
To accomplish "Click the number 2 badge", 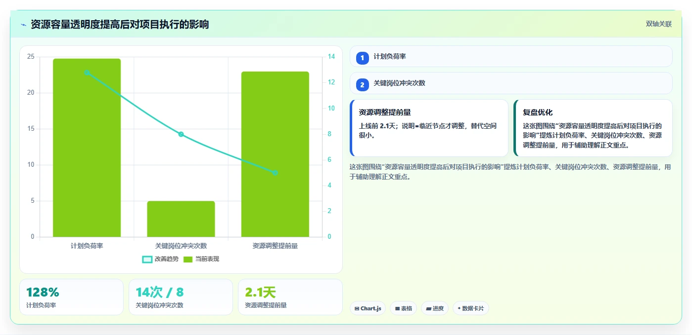I will pos(362,85).
